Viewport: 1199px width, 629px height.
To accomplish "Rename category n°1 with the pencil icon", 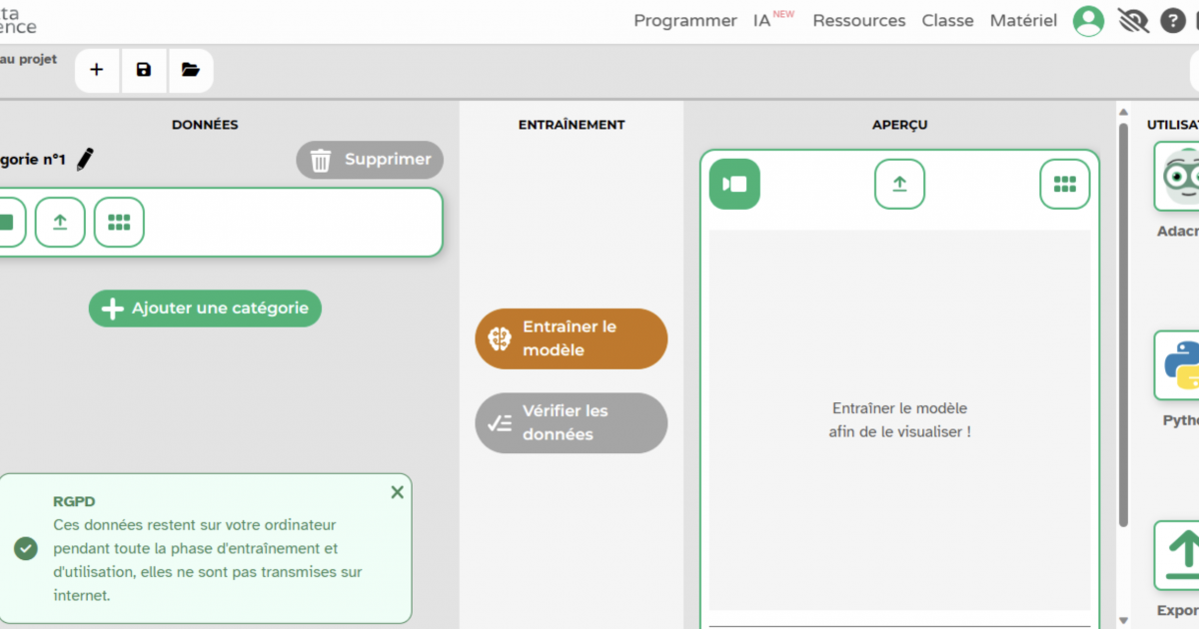I will click(86, 159).
